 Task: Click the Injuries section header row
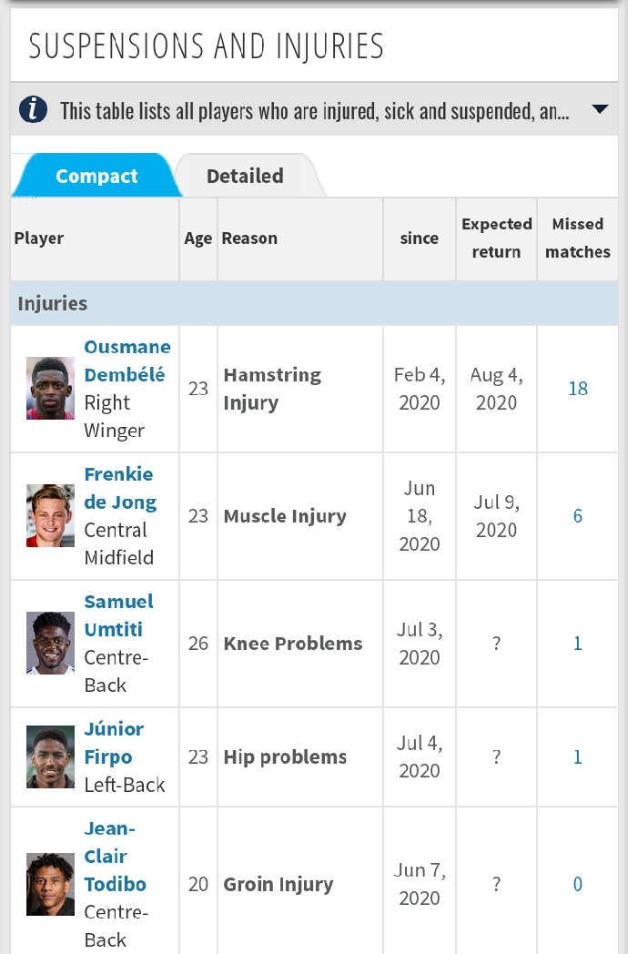[314, 303]
